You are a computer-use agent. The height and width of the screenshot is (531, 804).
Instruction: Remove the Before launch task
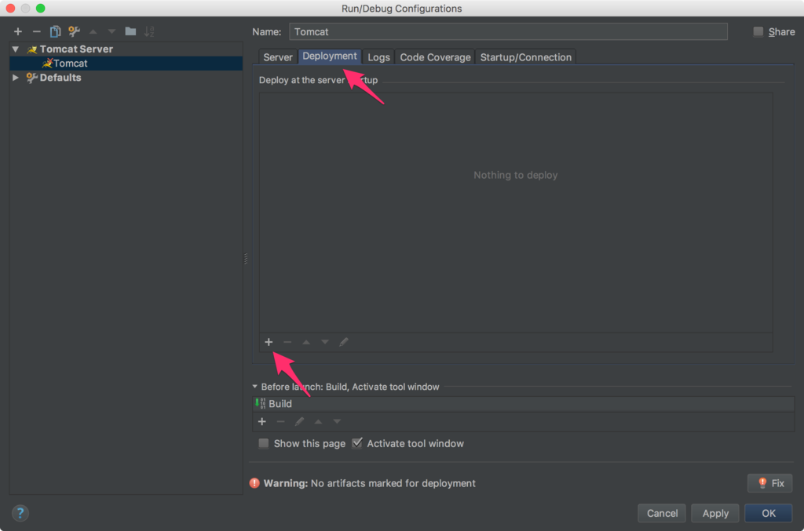tap(280, 421)
